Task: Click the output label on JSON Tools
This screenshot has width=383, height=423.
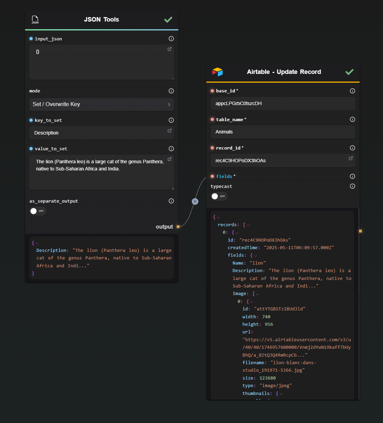Action: (x=164, y=227)
